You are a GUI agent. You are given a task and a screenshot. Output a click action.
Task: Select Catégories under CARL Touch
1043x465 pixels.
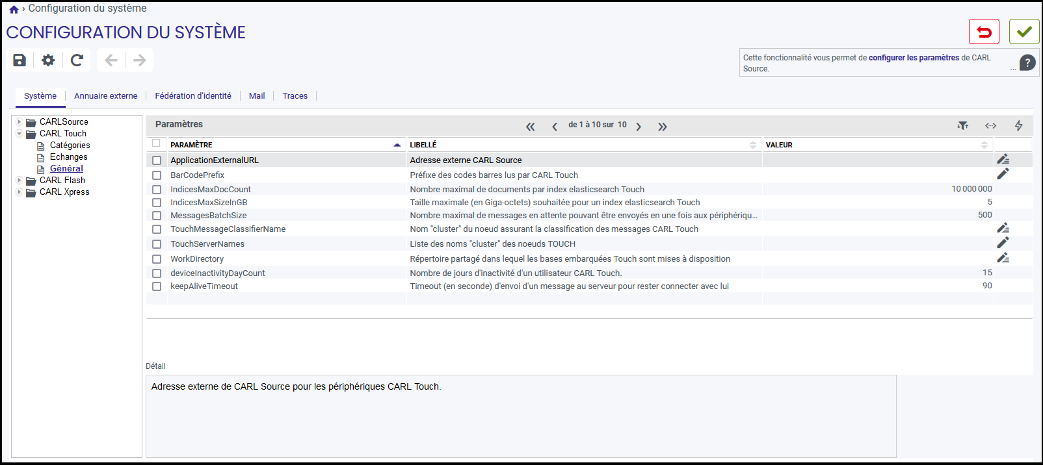coord(70,145)
